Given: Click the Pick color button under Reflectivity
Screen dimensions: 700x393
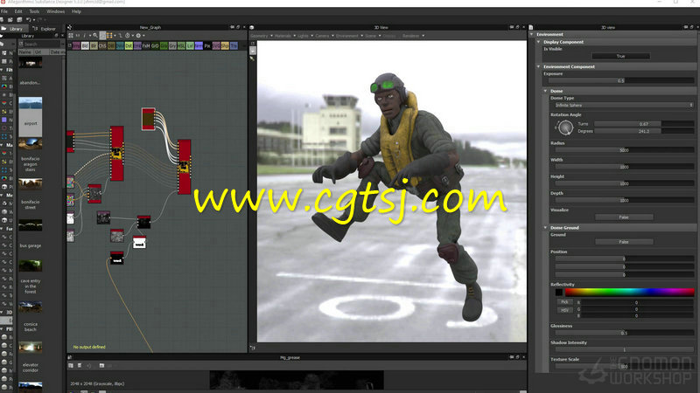Looking at the screenshot, I should click(x=564, y=302).
